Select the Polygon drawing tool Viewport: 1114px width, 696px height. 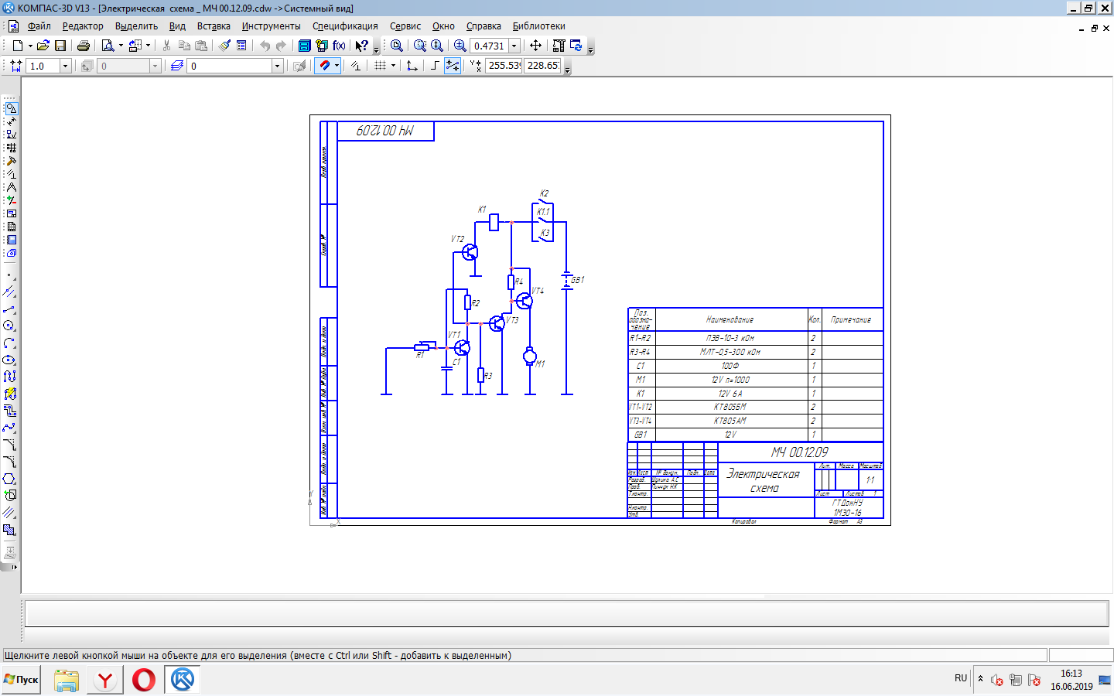coord(9,479)
